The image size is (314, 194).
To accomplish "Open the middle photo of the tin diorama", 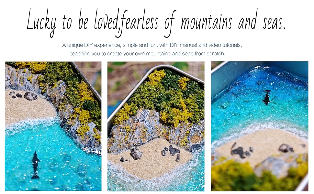I will point(156,126).
